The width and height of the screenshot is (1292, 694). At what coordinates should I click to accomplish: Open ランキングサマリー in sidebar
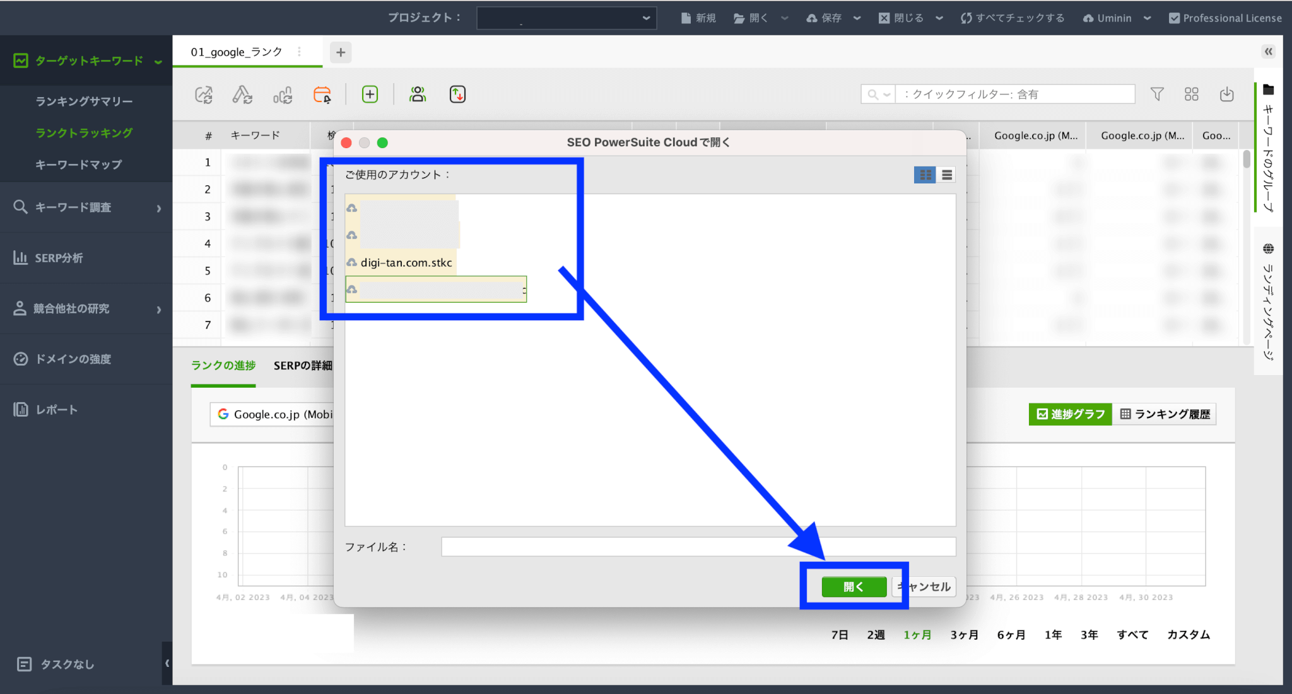coord(84,101)
